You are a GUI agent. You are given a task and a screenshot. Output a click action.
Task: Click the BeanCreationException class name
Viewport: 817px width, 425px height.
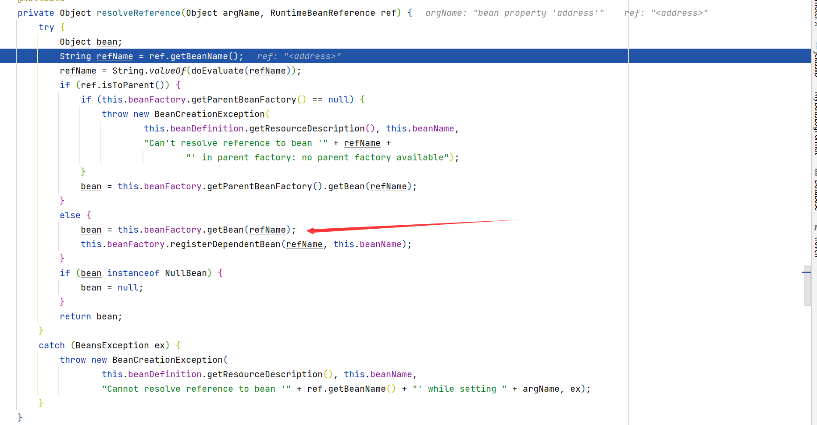[210, 114]
